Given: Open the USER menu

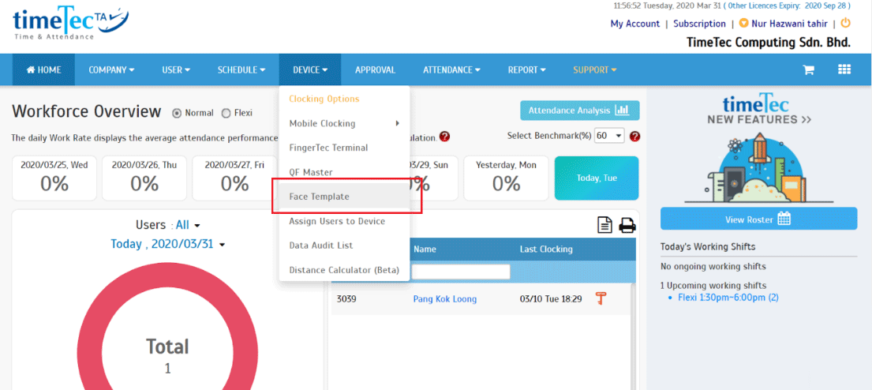Looking at the screenshot, I should click(x=176, y=70).
